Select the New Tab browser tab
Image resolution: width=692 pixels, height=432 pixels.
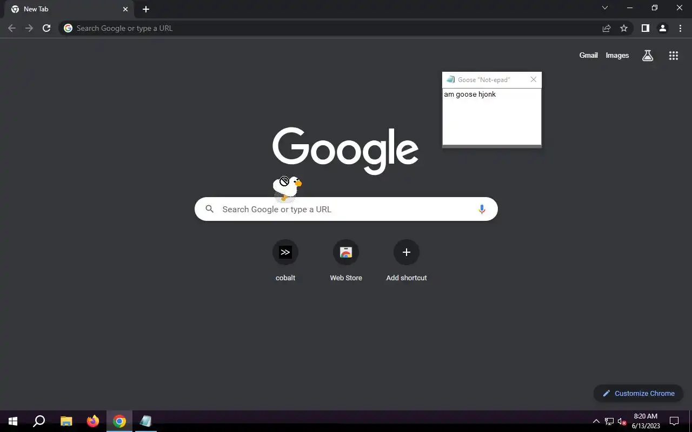[x=70, y=9]
